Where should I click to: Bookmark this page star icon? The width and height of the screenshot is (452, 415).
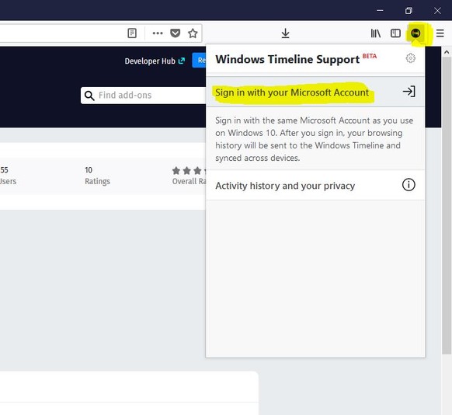coord(193,33)
